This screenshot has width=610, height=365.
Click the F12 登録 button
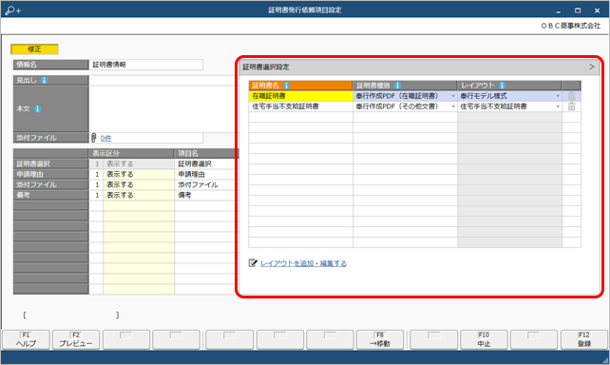click(x=584, y=339)
